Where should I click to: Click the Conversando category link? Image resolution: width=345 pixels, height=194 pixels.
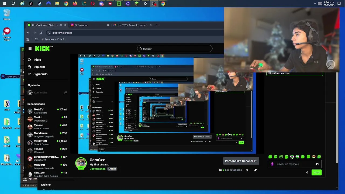point(98,169)
